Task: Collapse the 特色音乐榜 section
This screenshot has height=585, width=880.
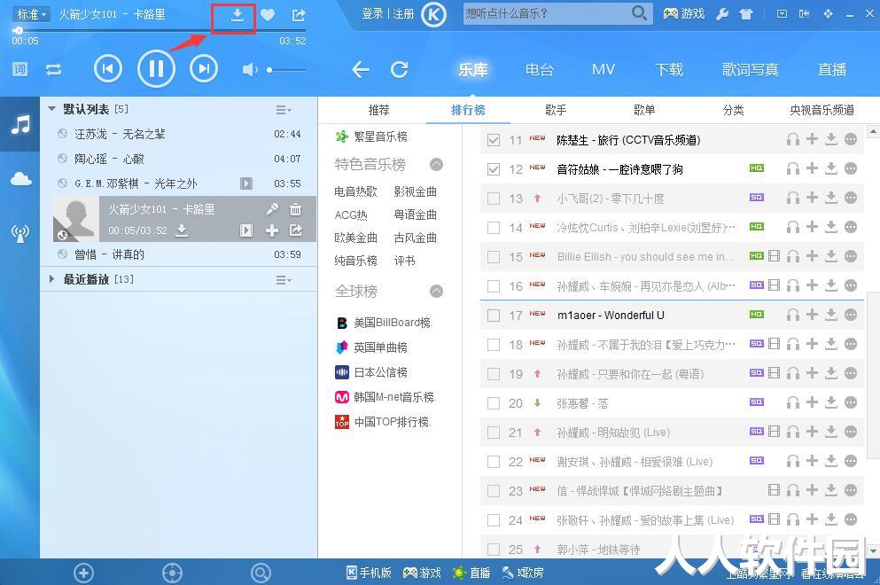Action: click(436, 165)
